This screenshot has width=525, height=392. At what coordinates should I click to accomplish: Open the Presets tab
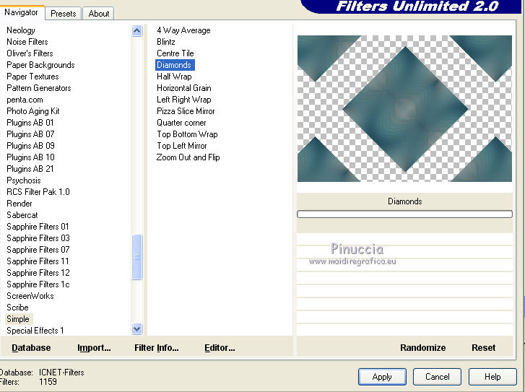click(64, 14)
